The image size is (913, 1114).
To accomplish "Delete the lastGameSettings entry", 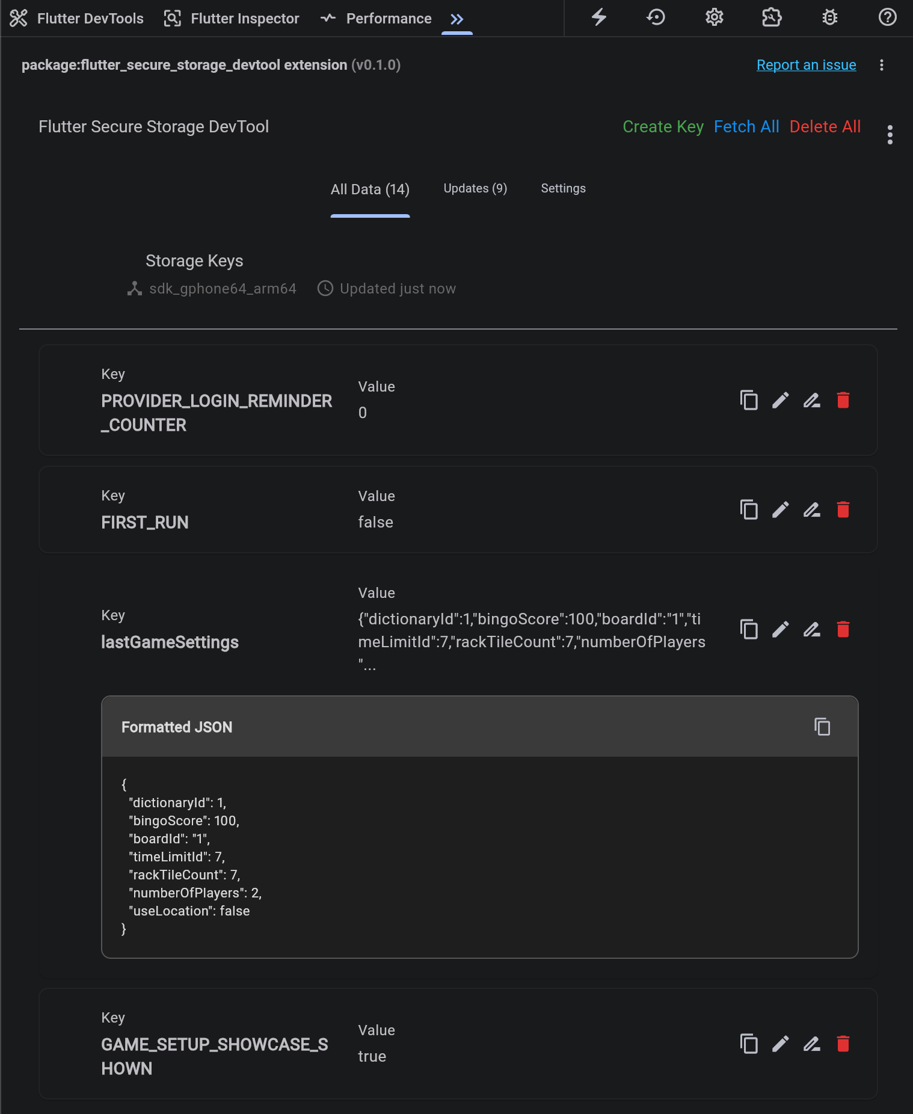I will (x=843, y=629).
